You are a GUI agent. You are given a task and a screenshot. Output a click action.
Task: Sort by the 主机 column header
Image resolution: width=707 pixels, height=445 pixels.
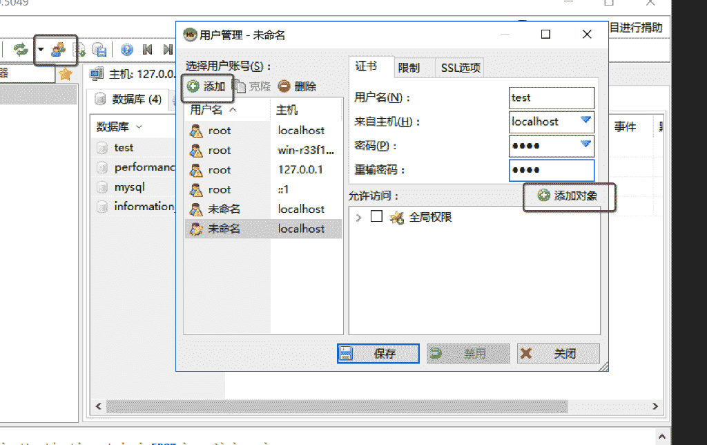(x=307, y=110)
